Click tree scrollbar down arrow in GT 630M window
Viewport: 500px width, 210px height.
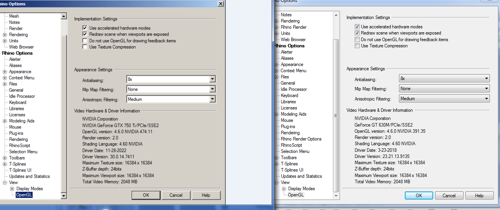pos(336,196)
